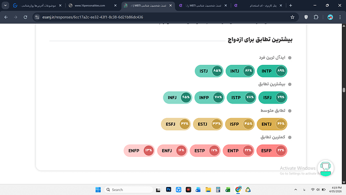Select the ESTJ 33% badge
The height and width of the screenshot is (195, 346).
click(208, 124)
